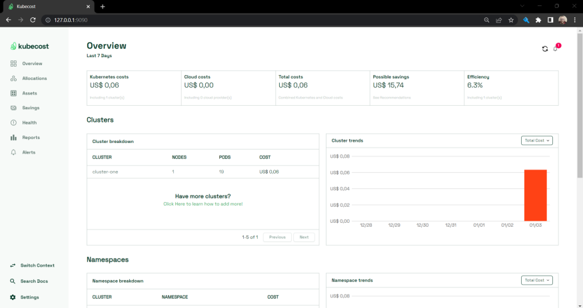Screen dimensions: 583x308
Task: Click the refresh icon near Overview header
Action: point(544,49)
